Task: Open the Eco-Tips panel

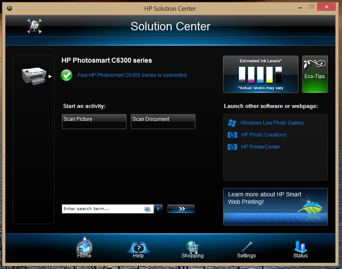Action: click(315, 74)
